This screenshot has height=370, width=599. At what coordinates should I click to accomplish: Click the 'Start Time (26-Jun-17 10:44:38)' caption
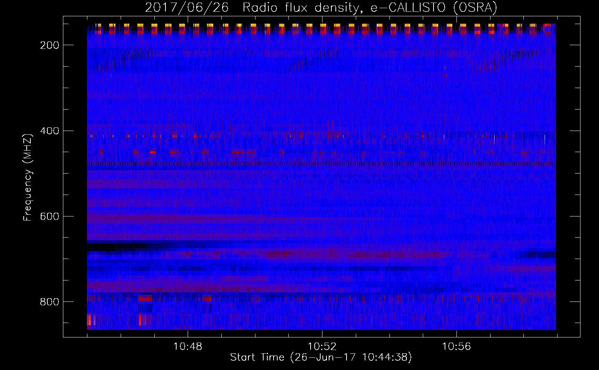point(321,357)
